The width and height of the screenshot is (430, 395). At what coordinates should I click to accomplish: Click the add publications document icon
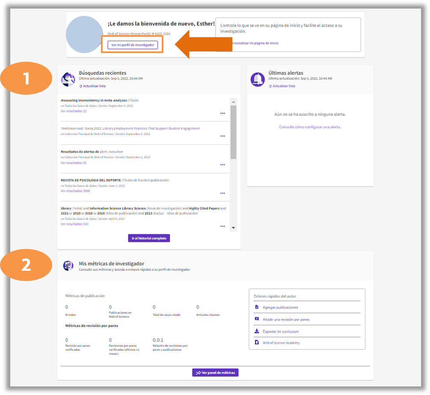pos(257,307)
